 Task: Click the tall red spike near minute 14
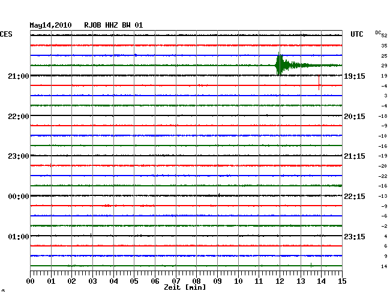coord(319,82)
